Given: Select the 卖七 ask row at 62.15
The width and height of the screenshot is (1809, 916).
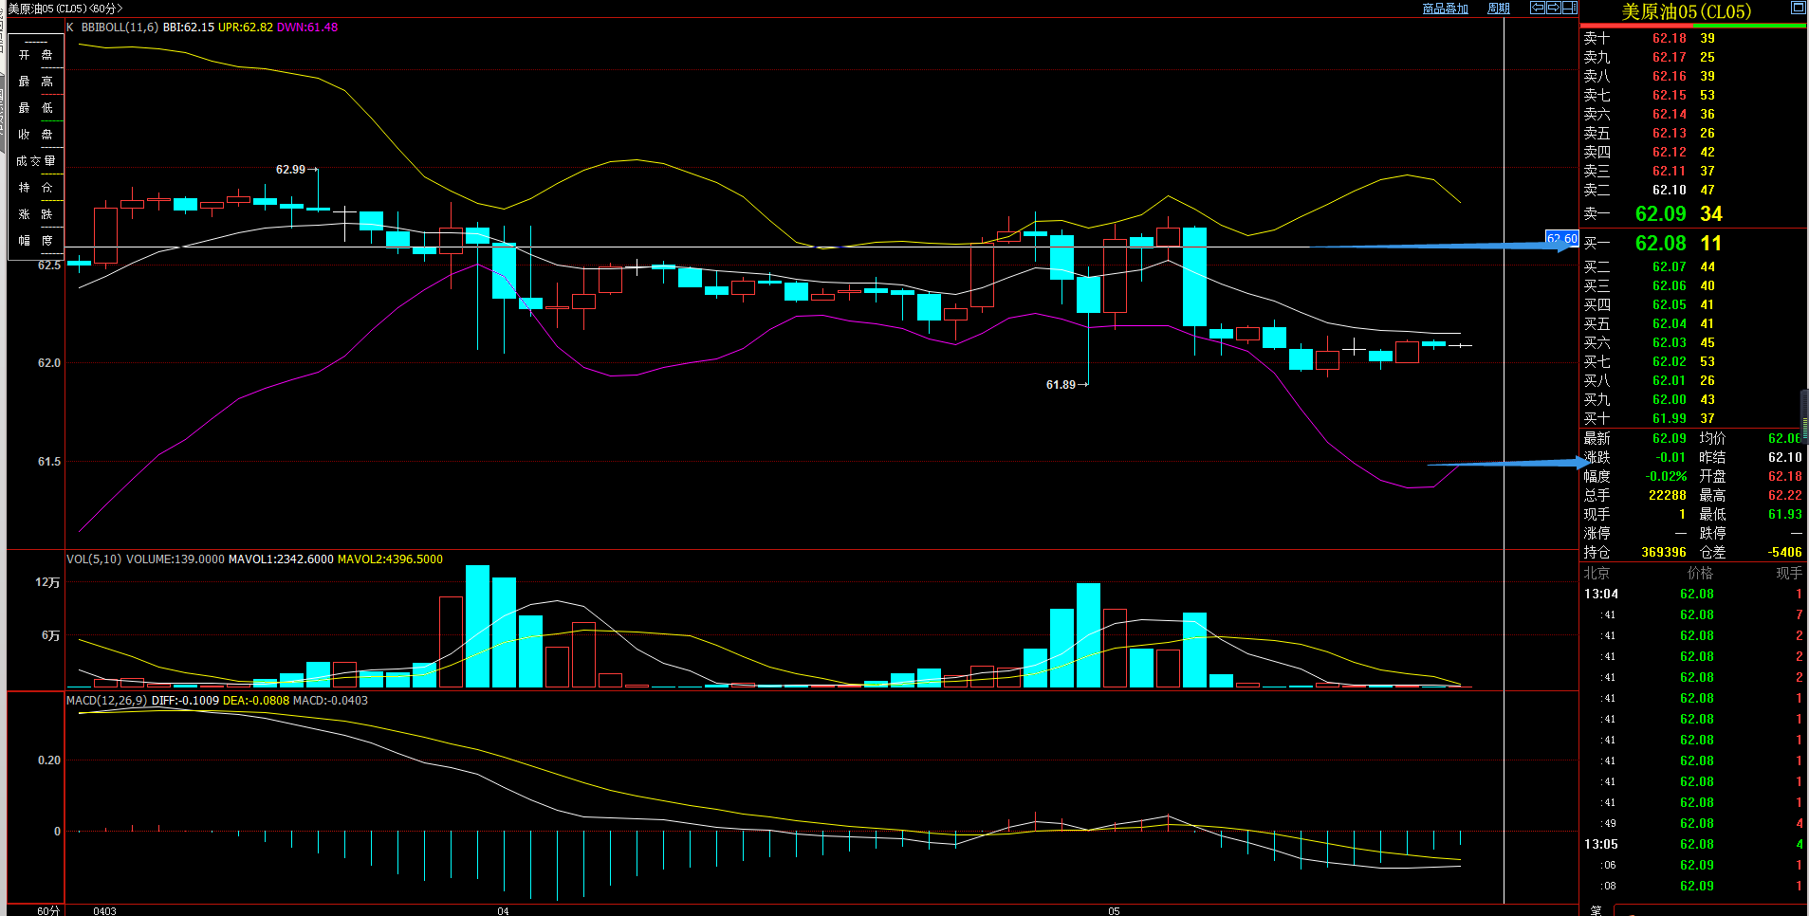Looking at the screenshot, I should point(1692,95).
